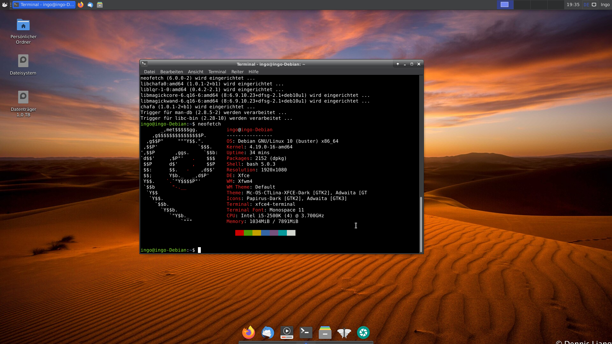The height and width of the screenshot is (344, 612).
Task: Open Persönlicher Ordner desktop folder
Action: point(23,25)
